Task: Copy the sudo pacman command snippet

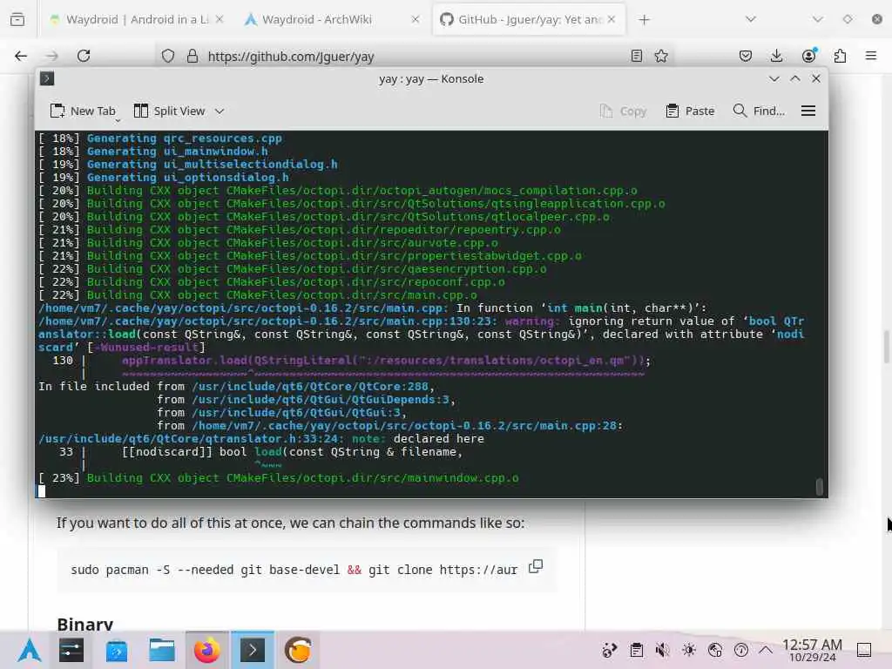Action: pos(536,566)
